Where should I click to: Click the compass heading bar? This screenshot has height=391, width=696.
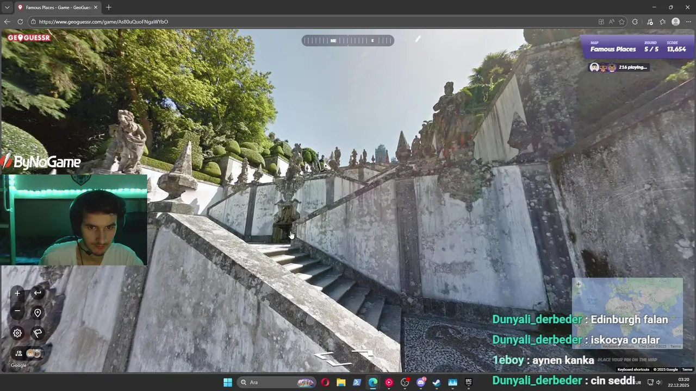pos(348,41)
